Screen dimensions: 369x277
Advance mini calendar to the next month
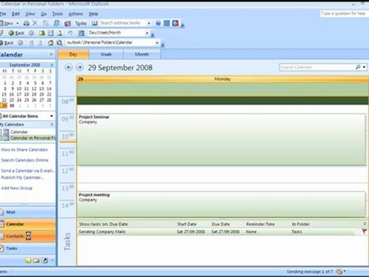pyautogui.click(x=52, y=65)
